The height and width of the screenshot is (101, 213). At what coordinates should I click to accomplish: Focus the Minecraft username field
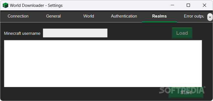75,33
